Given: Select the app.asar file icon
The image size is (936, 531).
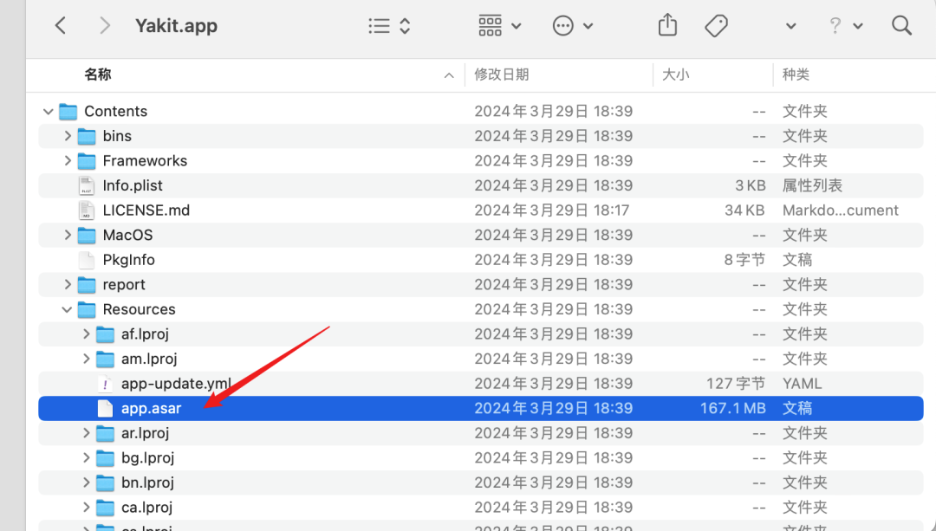Looking at the screenshot, I should pos(105,409).
